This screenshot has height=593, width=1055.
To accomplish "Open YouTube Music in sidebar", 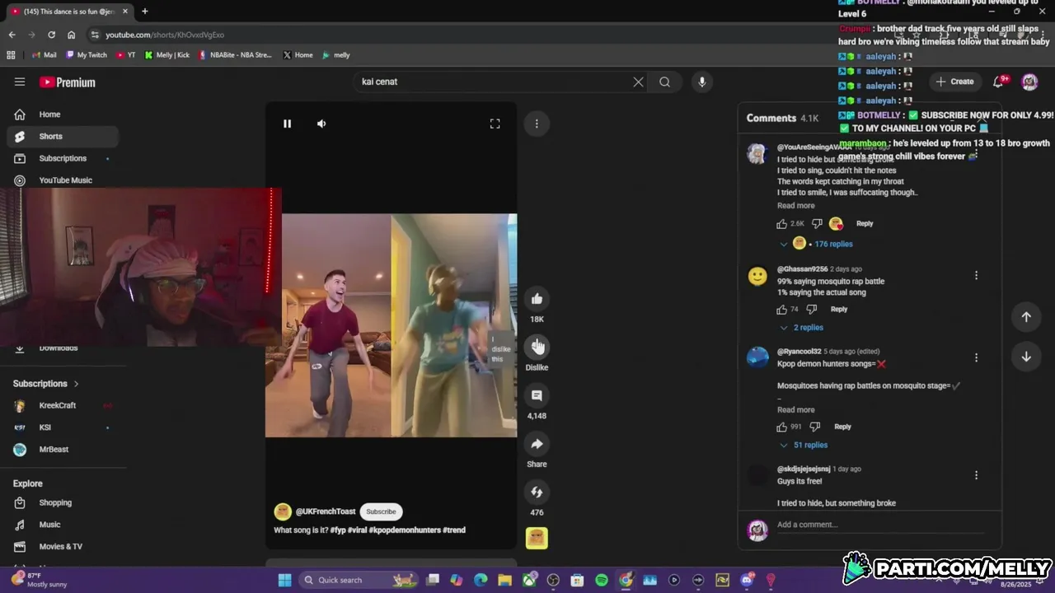I will (x=63, y=180).
